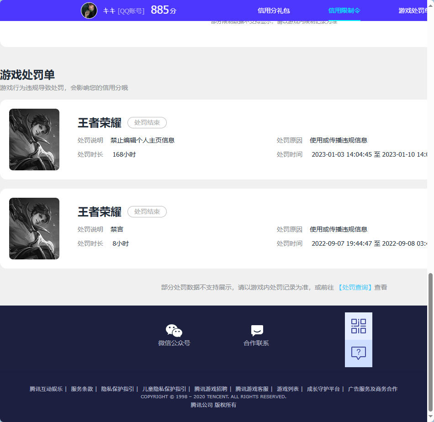The image size is (434, 422).
Task: Click the 王者荣耀 title on the 8小时 card
Action: pyautogui.click(x=100, y=212)
